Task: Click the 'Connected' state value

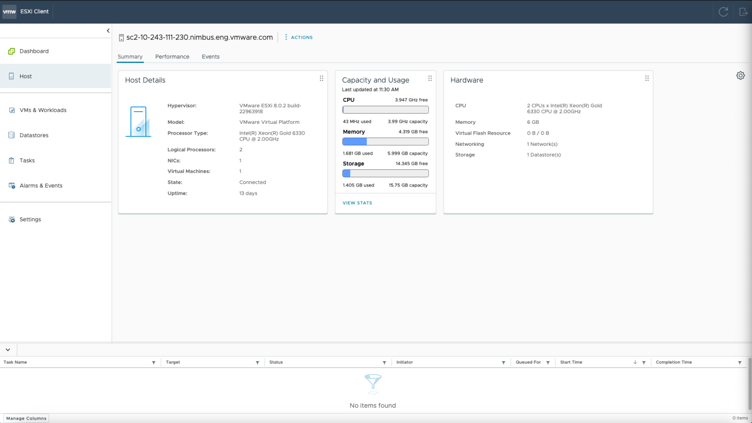Action: click(253, 182)
